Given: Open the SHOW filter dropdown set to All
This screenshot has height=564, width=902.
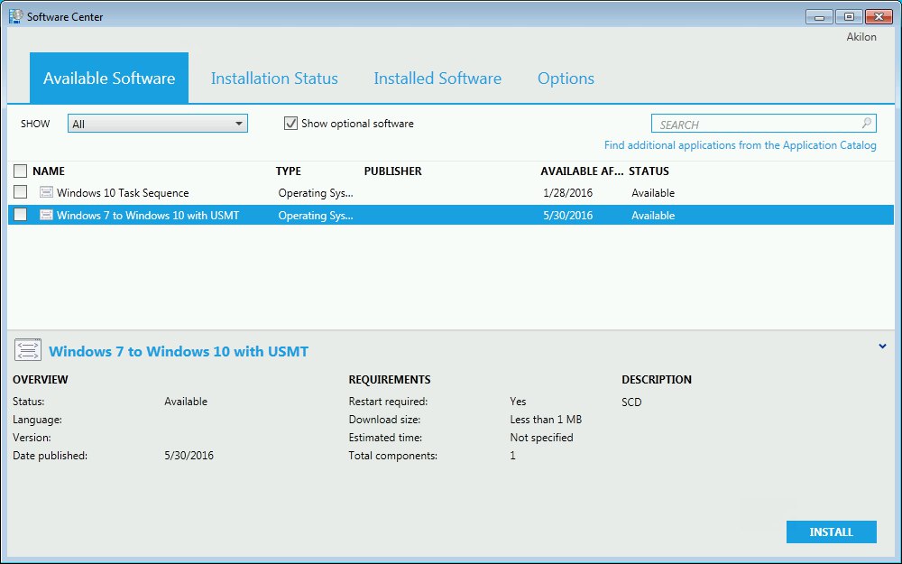Looking at the screenshot, I should click(x=158, y=123).
